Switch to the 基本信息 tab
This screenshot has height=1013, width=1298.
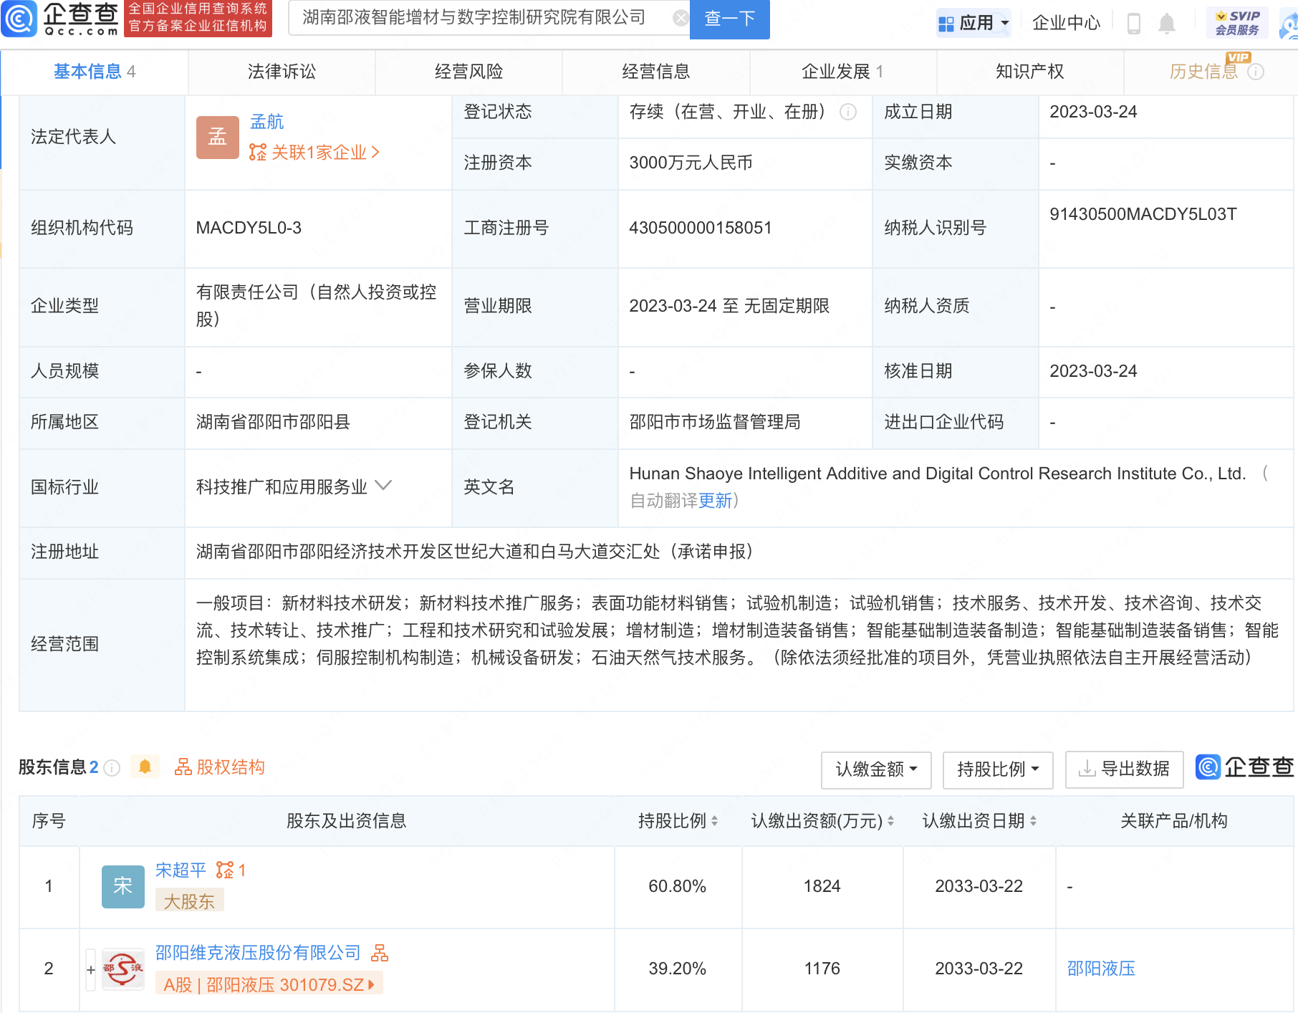pos(95,72)
